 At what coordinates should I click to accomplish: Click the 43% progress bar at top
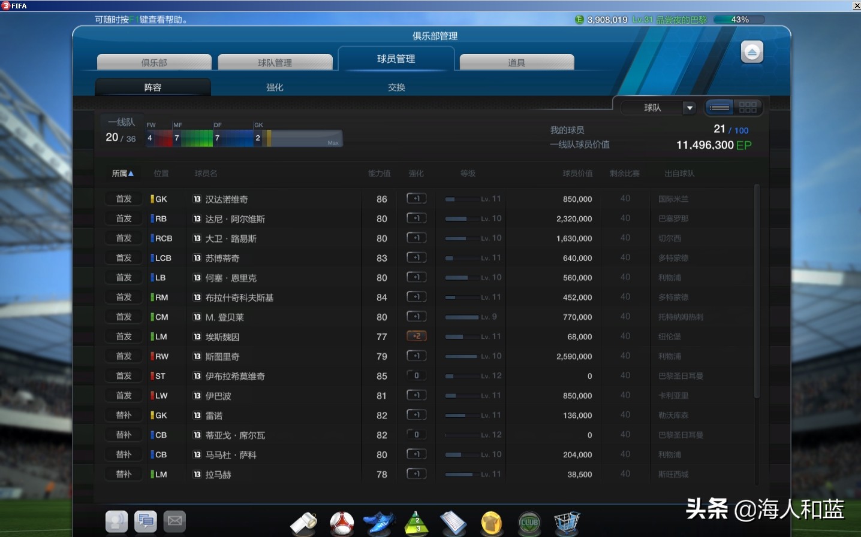tap(740, 19)
